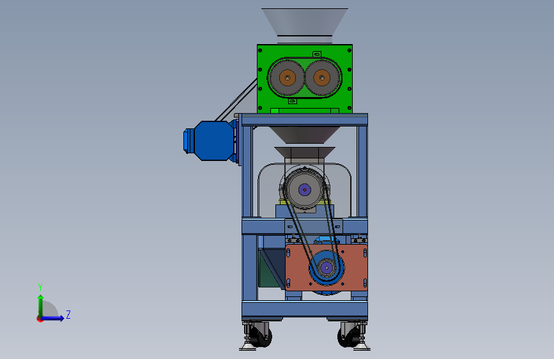Viewport: 554px width, 359px height.
Task: Select the right caster wheel
Action: pos(348,337)
